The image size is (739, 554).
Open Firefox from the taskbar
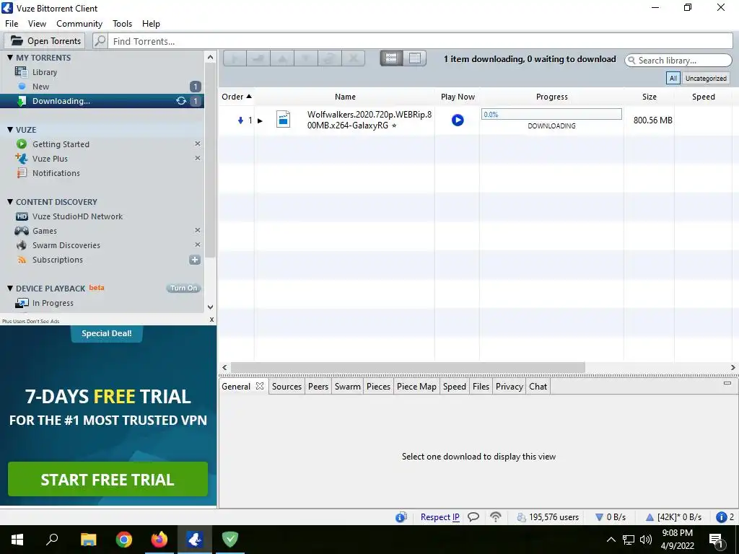[x=159, y=539]
